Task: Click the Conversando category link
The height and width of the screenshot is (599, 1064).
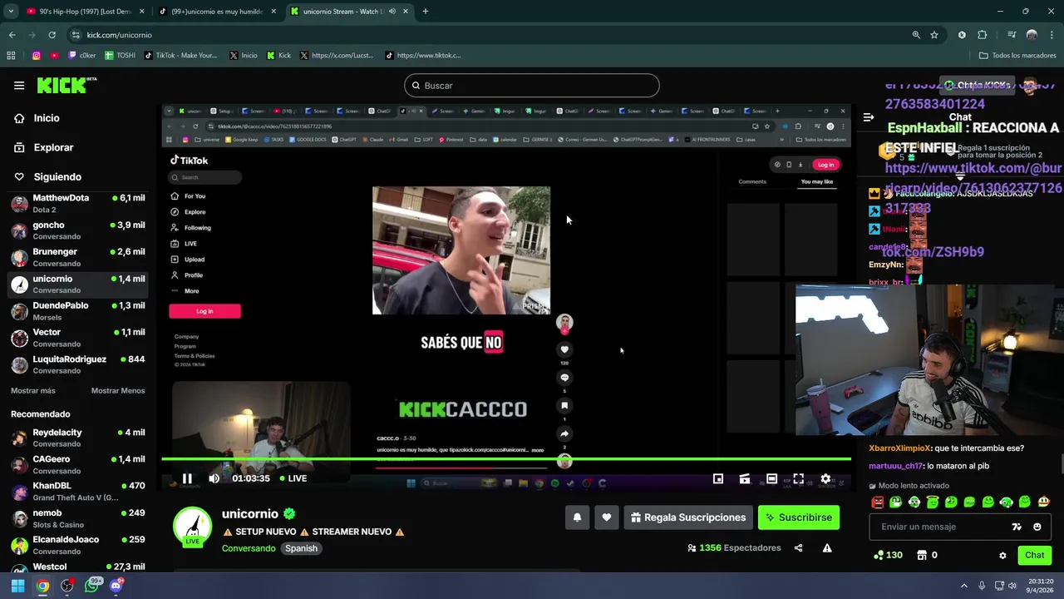Action: point(249,548)
